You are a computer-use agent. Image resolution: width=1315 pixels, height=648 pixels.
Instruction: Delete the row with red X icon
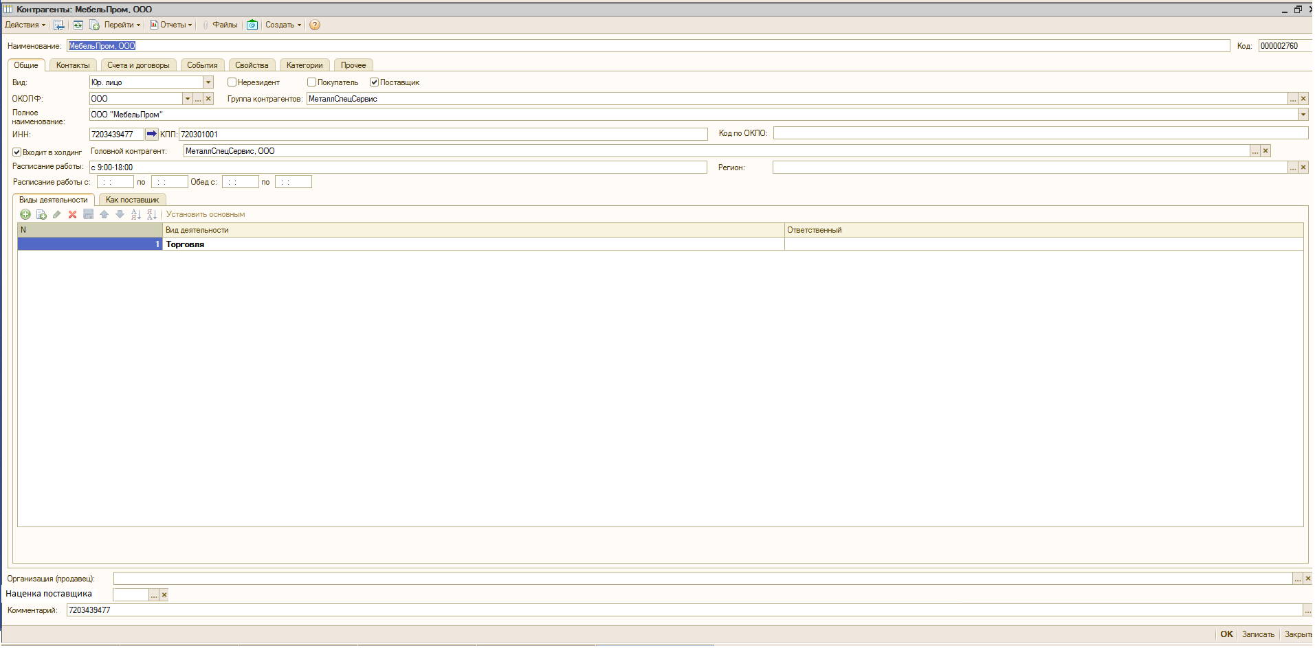(72, 215)
